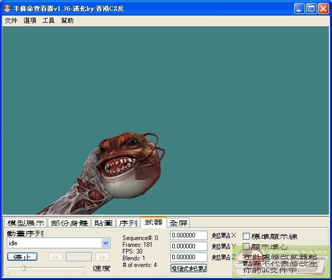Click the frame number input field
The height and width of the screenshot is (280, 332).
click(79, 257)
